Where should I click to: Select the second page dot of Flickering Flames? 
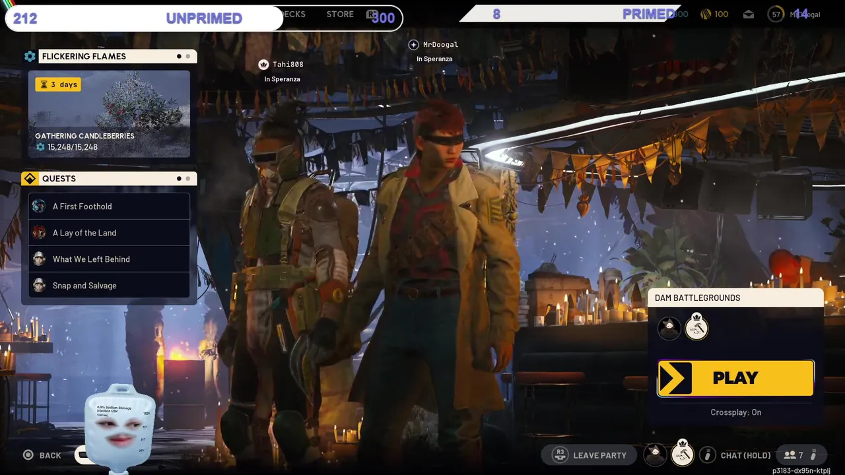click(188, 57)
